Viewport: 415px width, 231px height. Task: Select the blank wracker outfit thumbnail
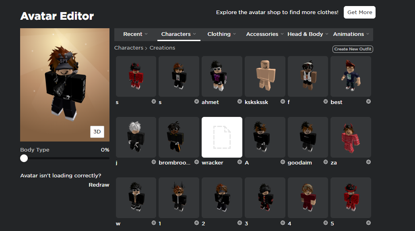[222, 137]
